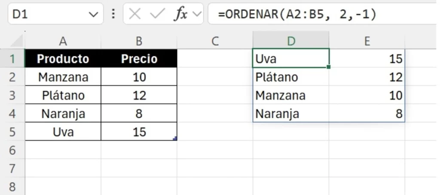Select column E header

click(x=367, y=41)
